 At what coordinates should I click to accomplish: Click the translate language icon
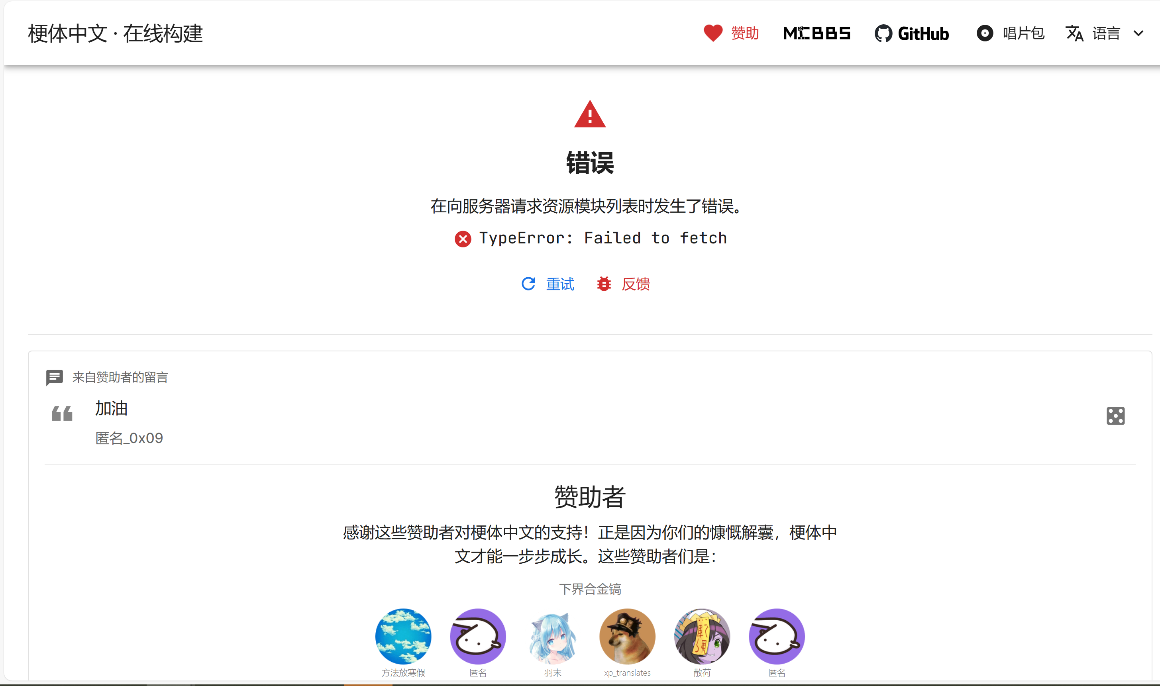coord(1074,33)
